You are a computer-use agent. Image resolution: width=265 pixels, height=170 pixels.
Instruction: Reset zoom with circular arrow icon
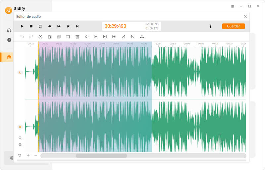(20, 155)
